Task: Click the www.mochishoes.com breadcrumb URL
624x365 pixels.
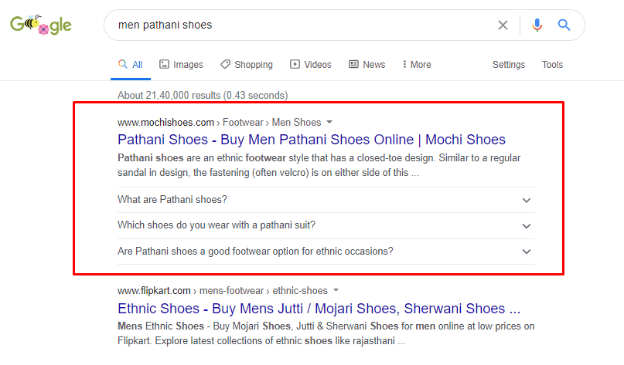Action: 165,123
